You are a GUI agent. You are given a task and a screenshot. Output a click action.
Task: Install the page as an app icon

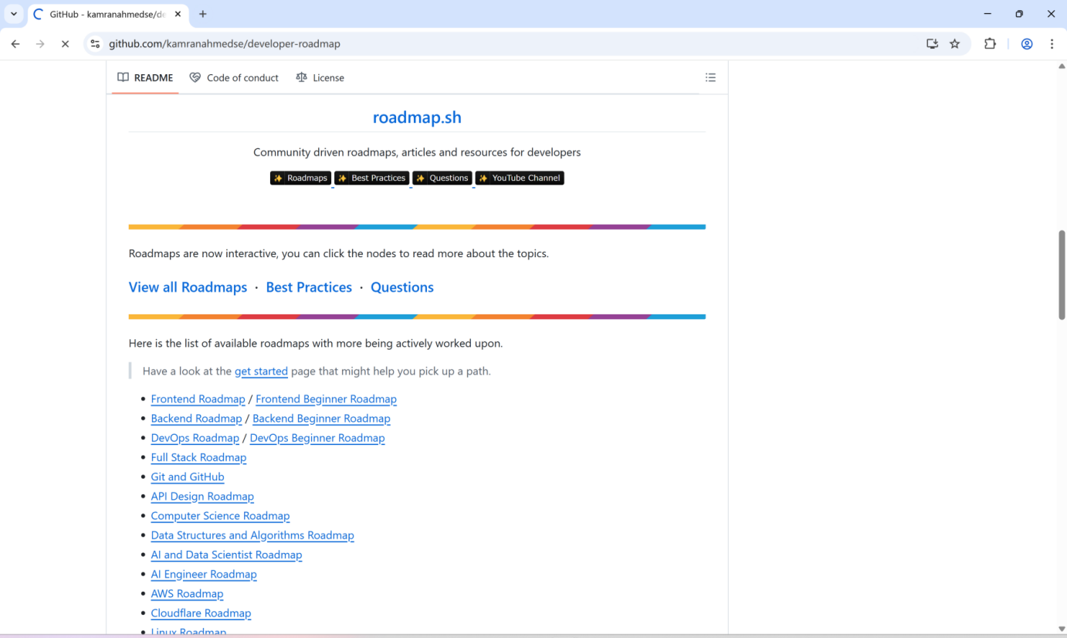932,44
